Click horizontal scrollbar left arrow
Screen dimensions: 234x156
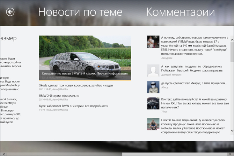pos(4,154)
